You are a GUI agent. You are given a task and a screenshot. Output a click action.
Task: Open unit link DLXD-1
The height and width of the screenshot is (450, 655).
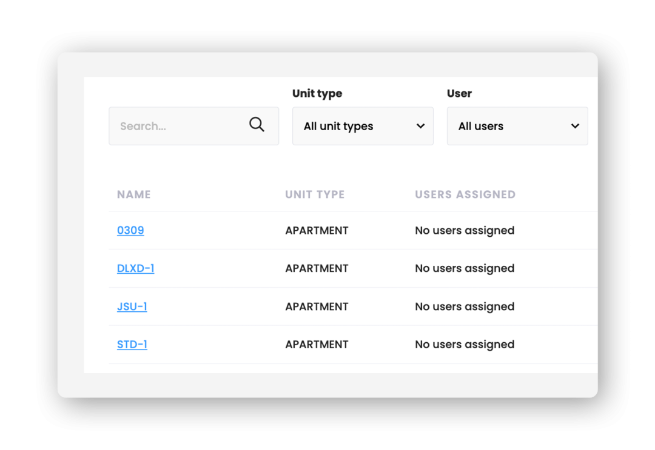coord(135,268)
